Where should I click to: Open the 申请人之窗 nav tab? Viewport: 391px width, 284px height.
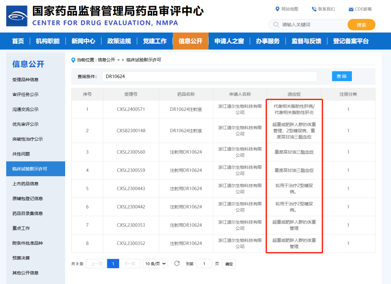[229, 41]
